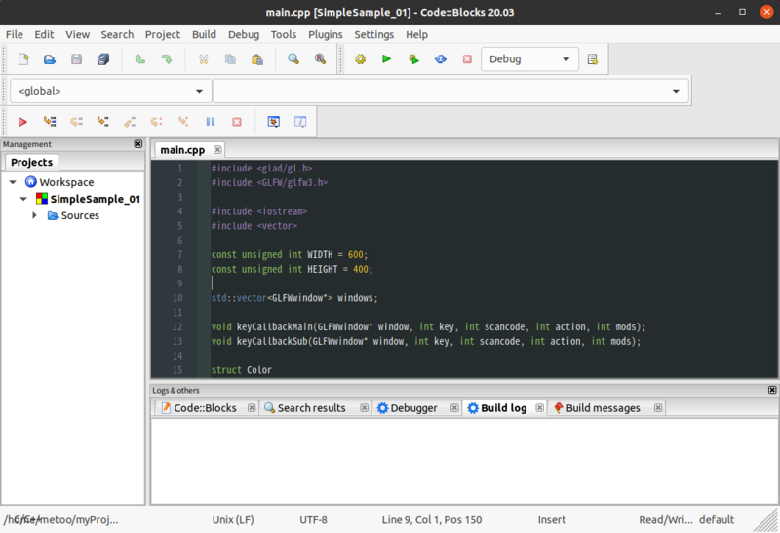Open the File menu
Image resolution: width=780 pixels, height=533 pixels.
[x=14, y=34]
